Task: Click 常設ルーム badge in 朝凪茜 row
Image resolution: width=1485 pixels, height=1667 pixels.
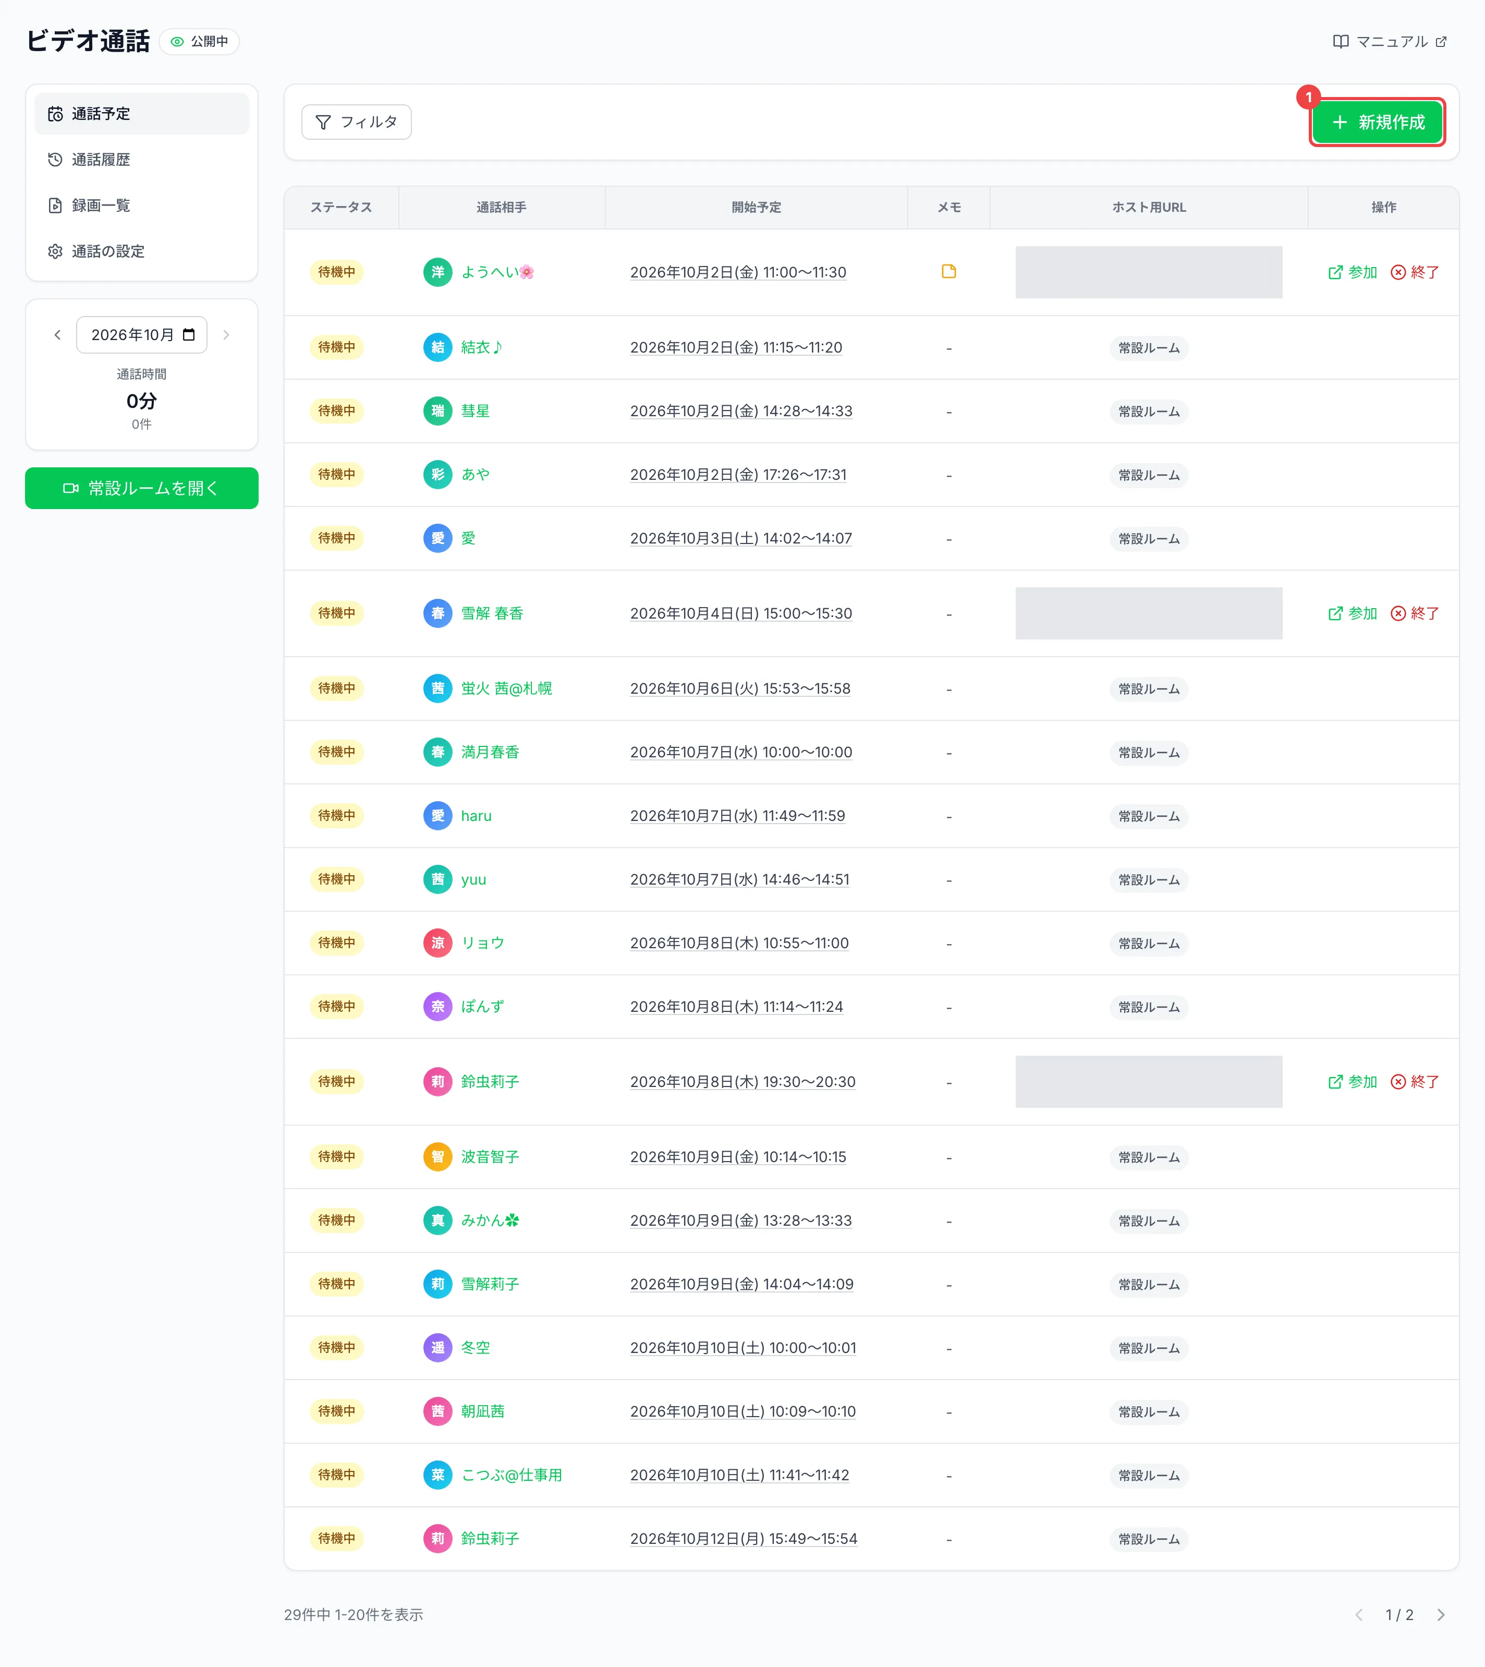Action: [x=1149, y=1412]
